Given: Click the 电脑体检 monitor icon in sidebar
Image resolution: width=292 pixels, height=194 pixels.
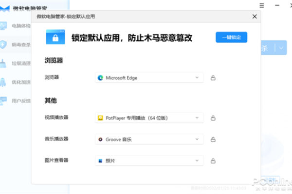Looking at the screenshot, I should [x=3, y=26].
